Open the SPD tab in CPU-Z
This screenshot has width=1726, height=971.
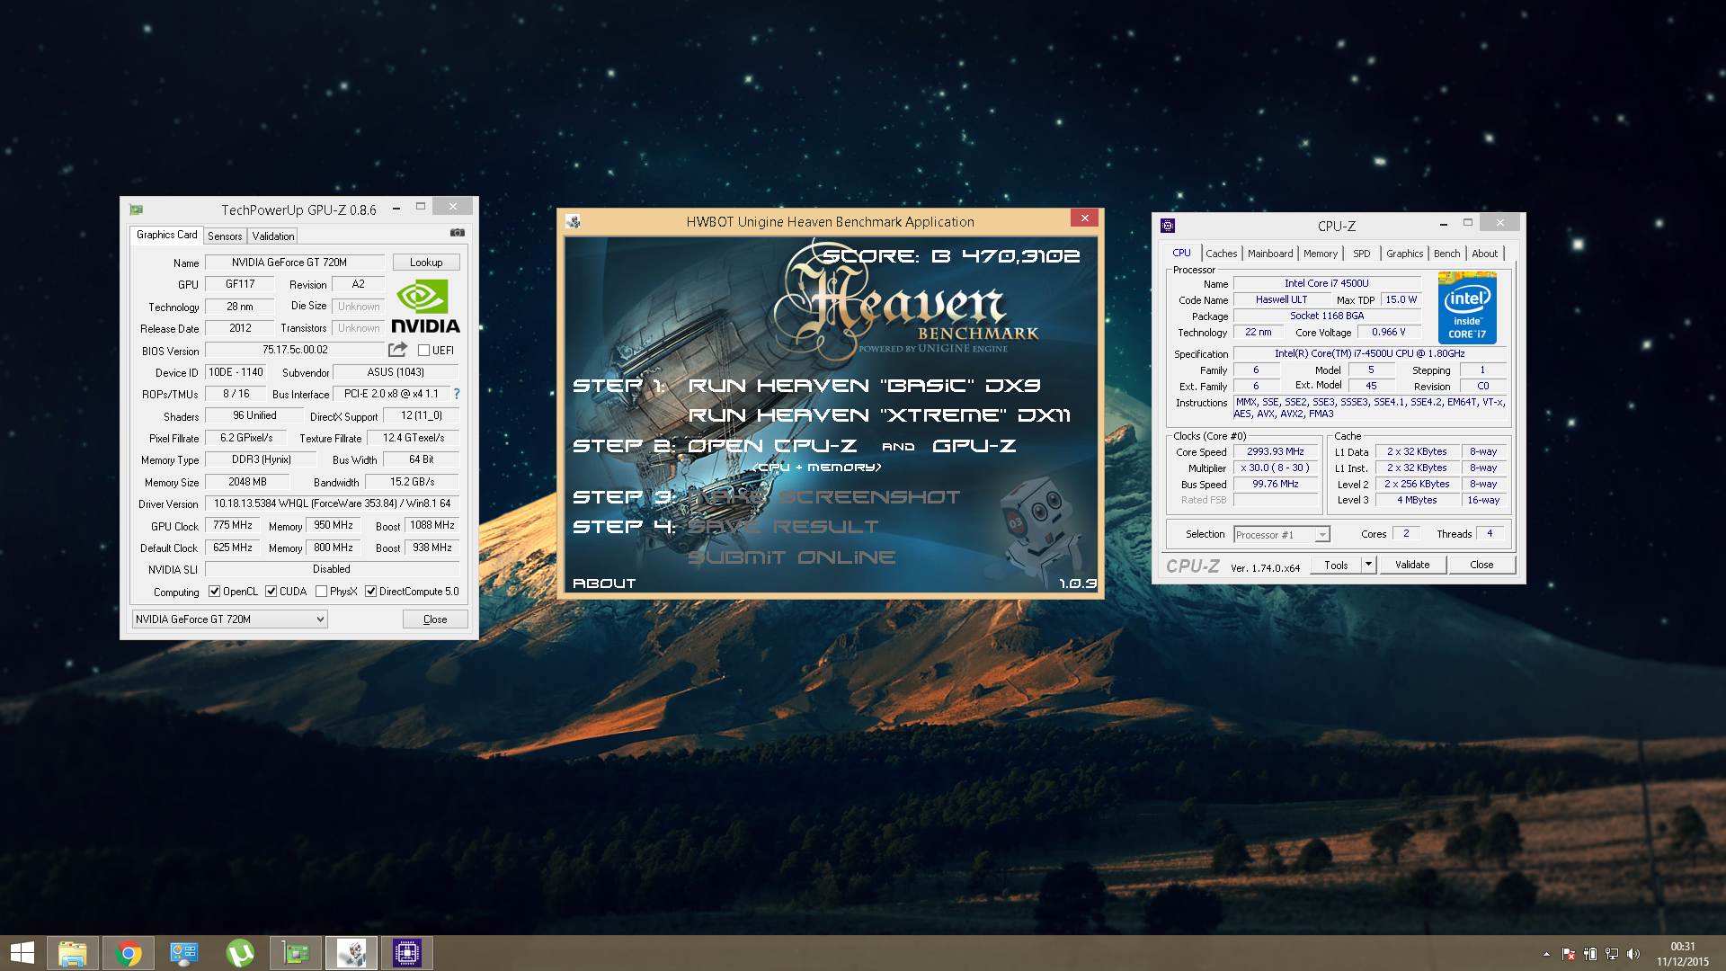coord(1362,254)
